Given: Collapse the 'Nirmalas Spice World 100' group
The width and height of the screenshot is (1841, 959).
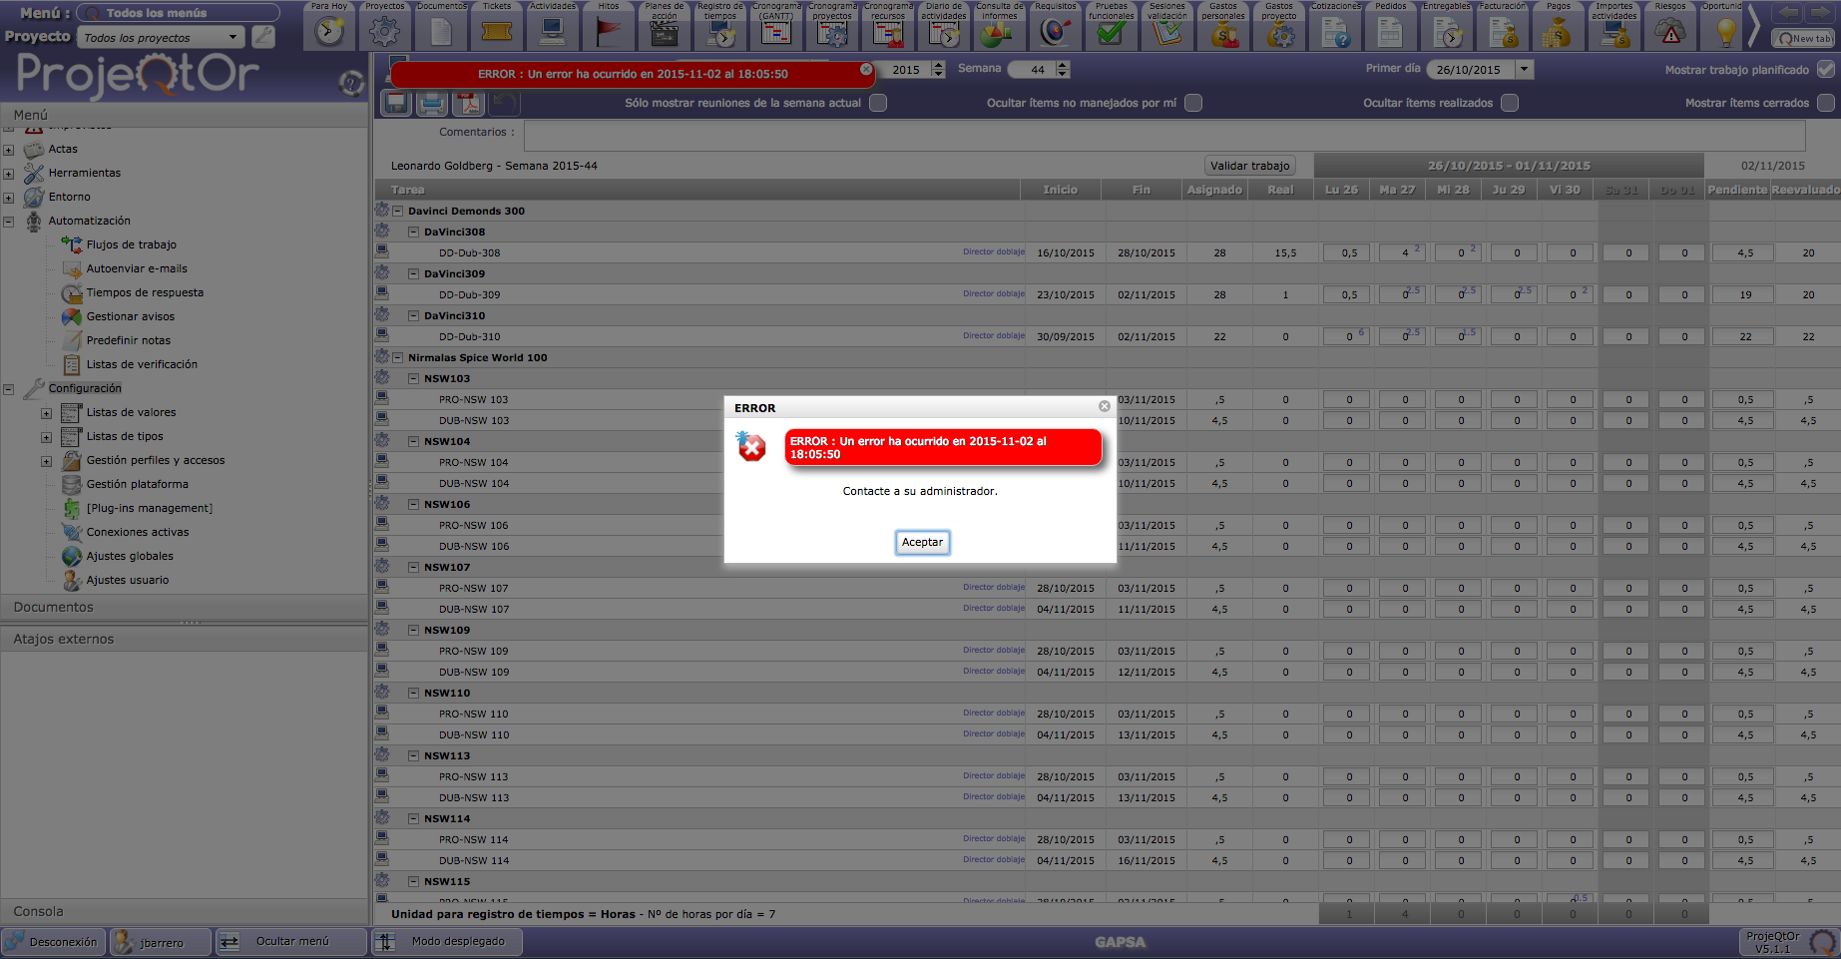Looking at the screenshot, I should click(398, 358).
